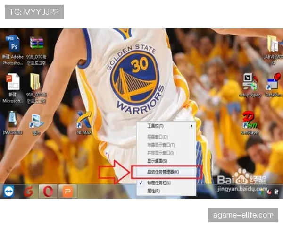Launch the DeskPins shortcut icon
Screen dimensions: 283x227
coord(274,85)
